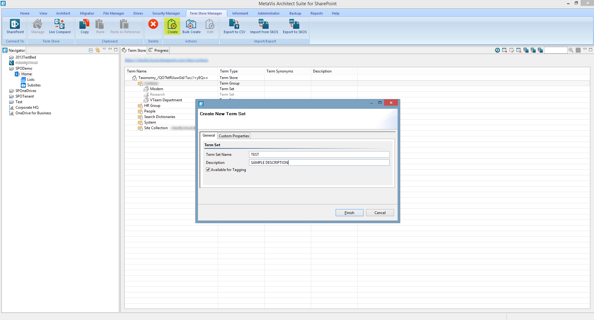The image size is (594, 320).
Task: Open the Live Compare icon
Action: tap(60, 26)
